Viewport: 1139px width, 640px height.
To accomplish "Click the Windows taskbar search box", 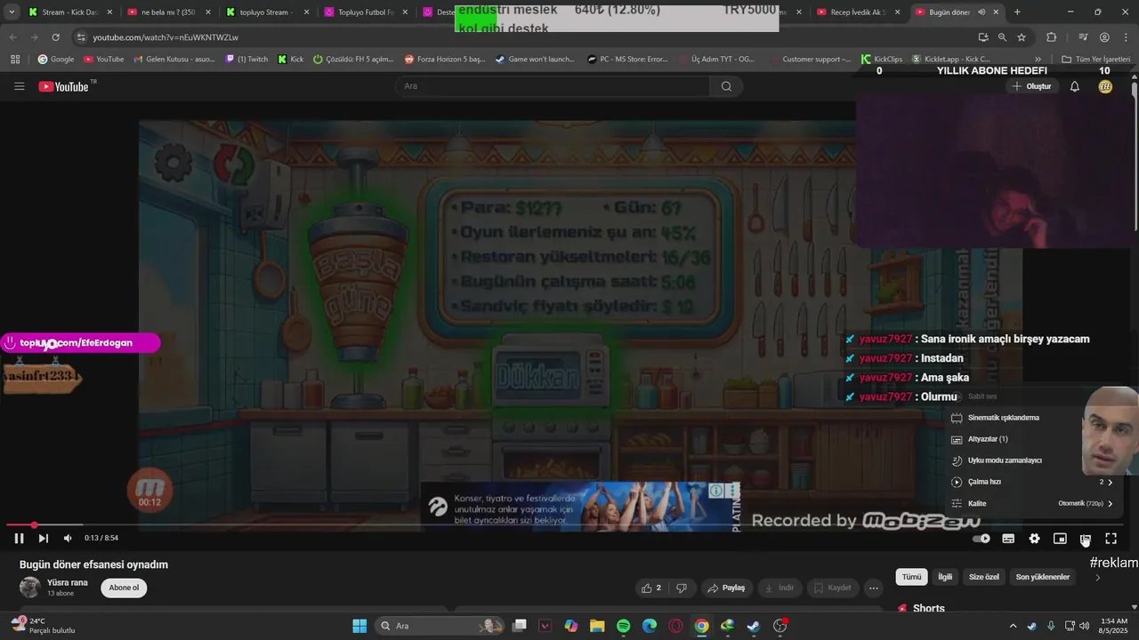I will (x=440, y=626).
